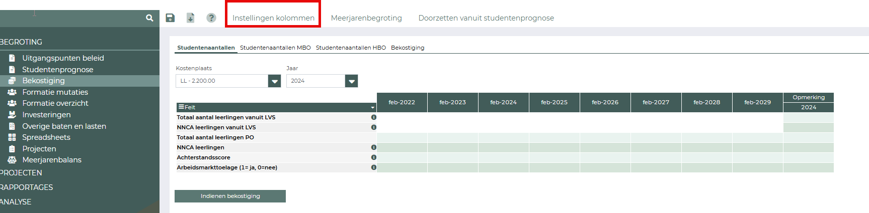Image resolution: width=869 pixels, height=213 pixels.
Task: Open the Kostenplaats dropdown
Action: 274,81
